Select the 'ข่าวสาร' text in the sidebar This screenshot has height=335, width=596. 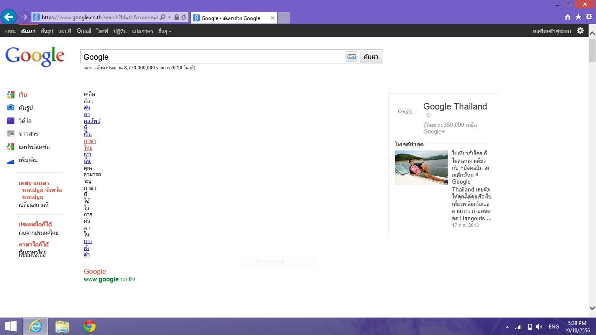pos(28,134)
